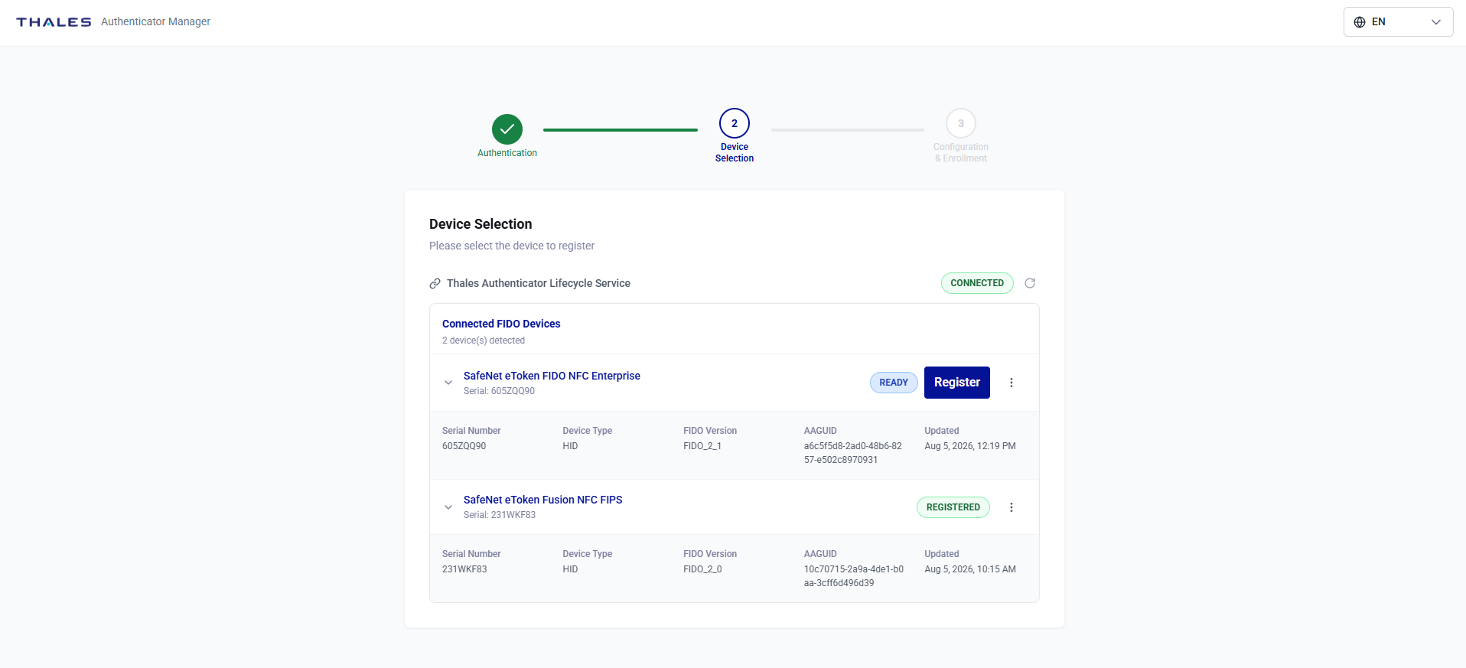Viewport: 1466px width, 668px height.
Task: Click 'Please select the device to register' text
Action: tap(512, 246)
